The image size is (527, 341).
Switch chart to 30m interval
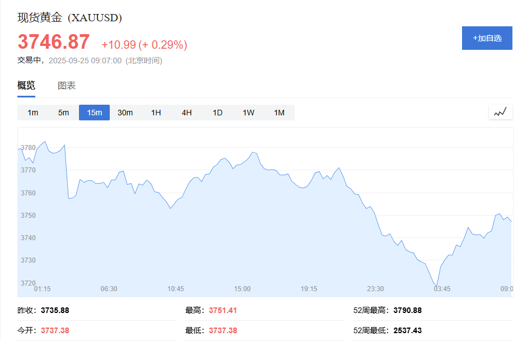coord(125,113)
